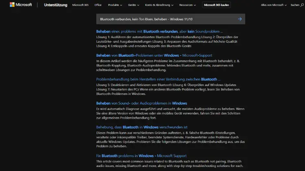Screen dimensions: 305x171
Task: Click the 'Lösung 1: Ausführen der automatisierten' snippet text
Action: 167,41
